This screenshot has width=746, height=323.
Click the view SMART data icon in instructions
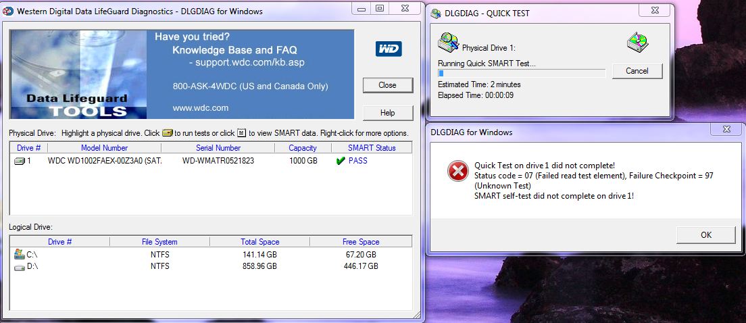pyautogui.click(x=242, y=132)
